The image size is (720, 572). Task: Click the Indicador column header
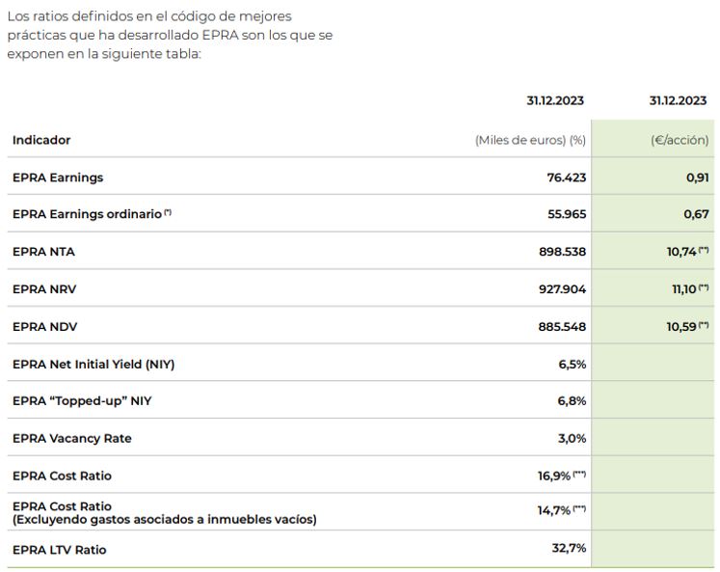[41, 140]
